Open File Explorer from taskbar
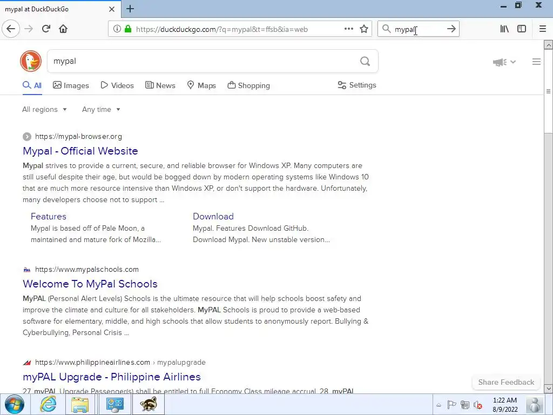The height and width of the screenshot is (415, 553). click(80, 404)
